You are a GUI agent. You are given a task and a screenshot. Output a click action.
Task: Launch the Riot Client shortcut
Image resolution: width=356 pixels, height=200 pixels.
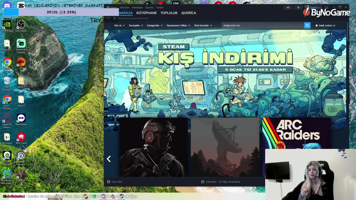(21, 139)
